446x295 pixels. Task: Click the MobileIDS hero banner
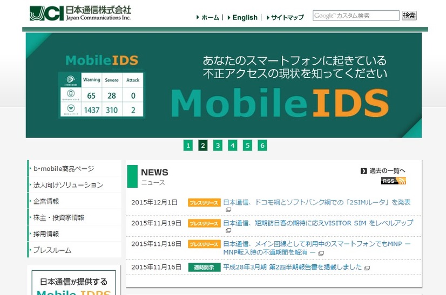pos(224,85)
